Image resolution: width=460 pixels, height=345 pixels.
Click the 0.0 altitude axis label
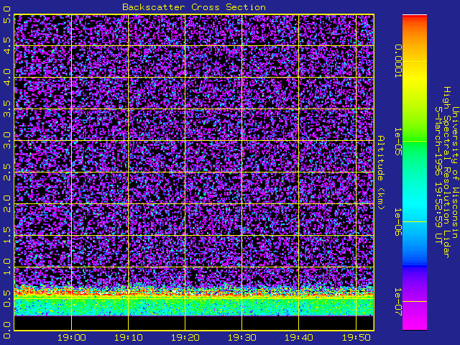coord(6,331)
